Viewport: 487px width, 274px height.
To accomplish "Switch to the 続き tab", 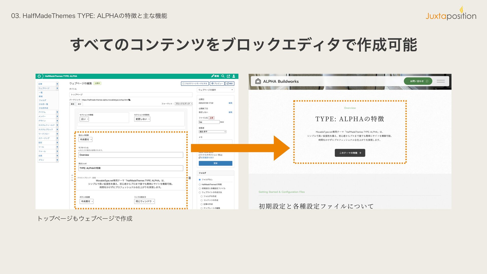I will pyautogui.click(x=79, y=104).
